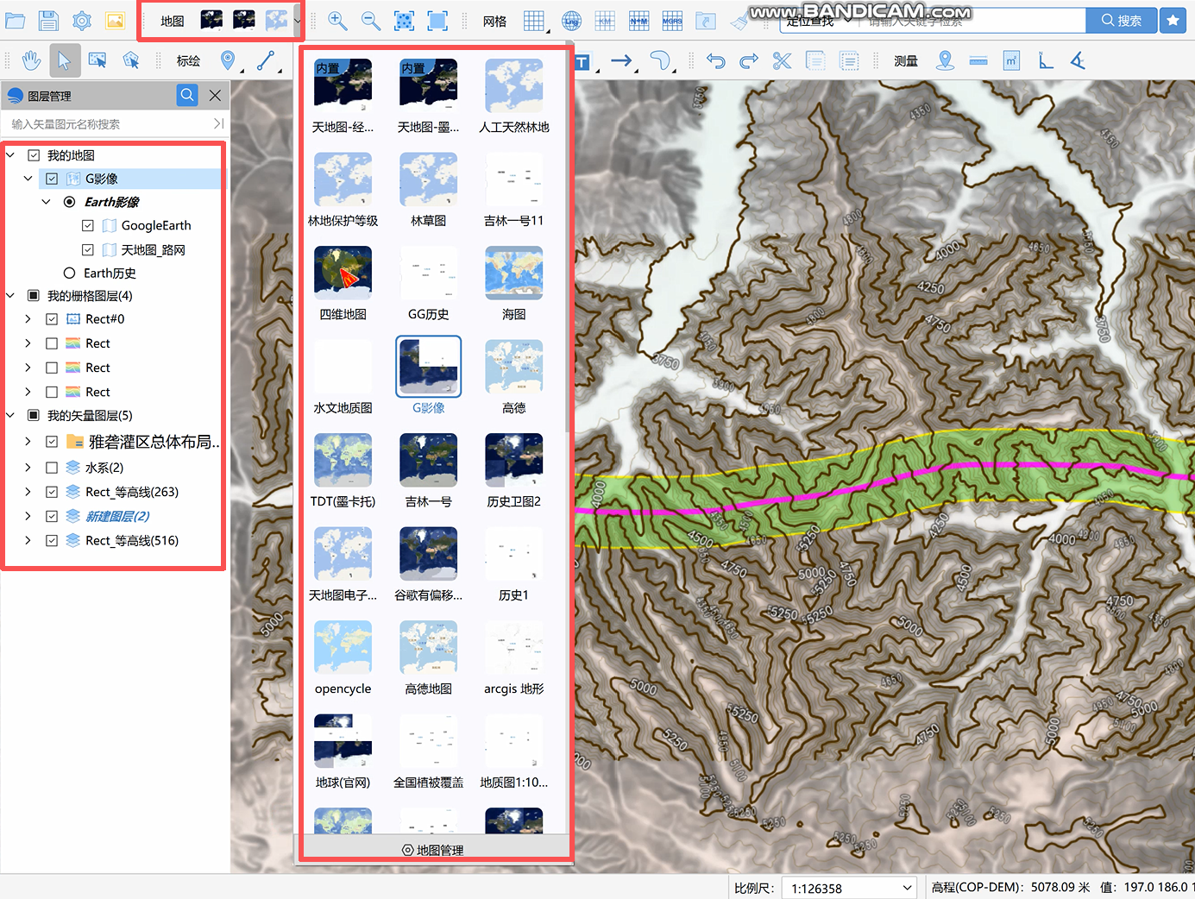Uncheck the G影像 layer checkbox
This screenshot has width=1195, height=899.
pos(52,179)
